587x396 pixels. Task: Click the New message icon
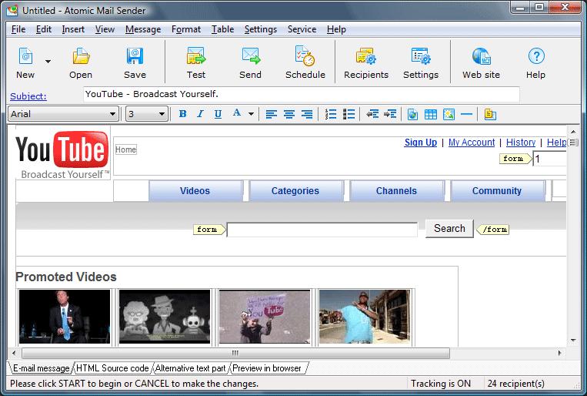(25, 56)
